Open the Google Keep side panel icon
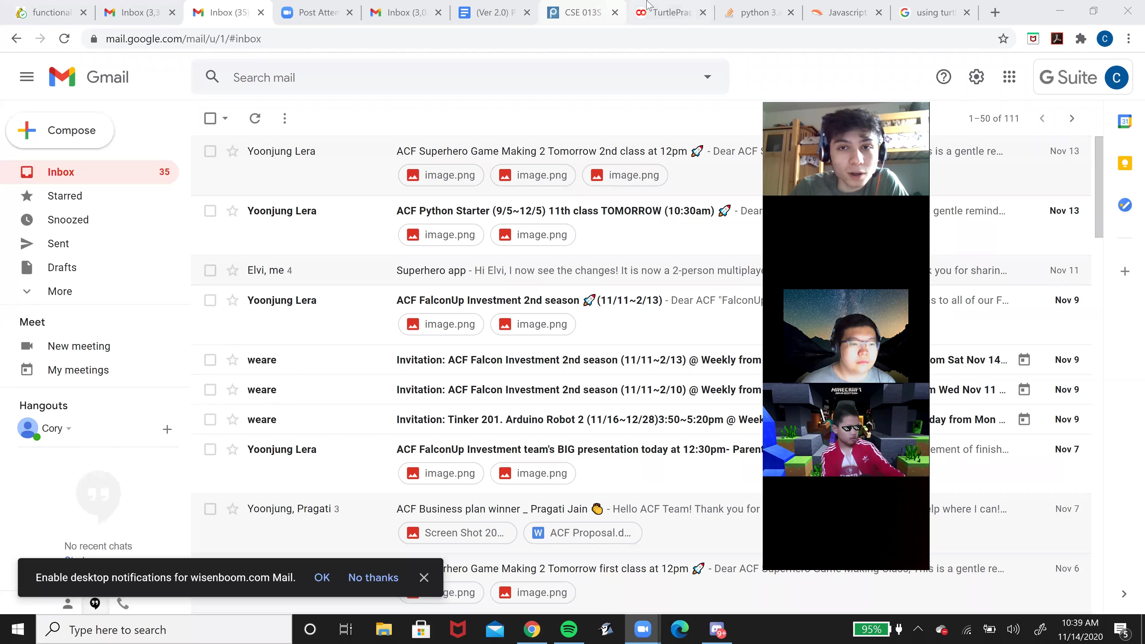The width and height of the screenshot is (1145, 644). (x=1124, y=163)
